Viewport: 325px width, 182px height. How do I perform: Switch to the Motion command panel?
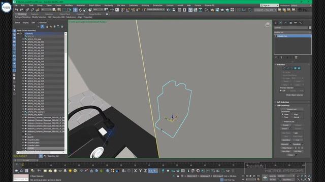[x=290, y=23]
